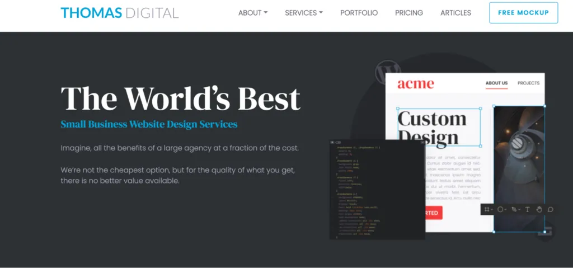This screenshot has width=573, height=268.
Task: Click the Custom Design heading box
Action: (439, 127)
